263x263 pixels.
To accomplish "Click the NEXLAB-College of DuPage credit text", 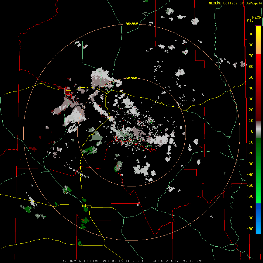I will point(235,3).
